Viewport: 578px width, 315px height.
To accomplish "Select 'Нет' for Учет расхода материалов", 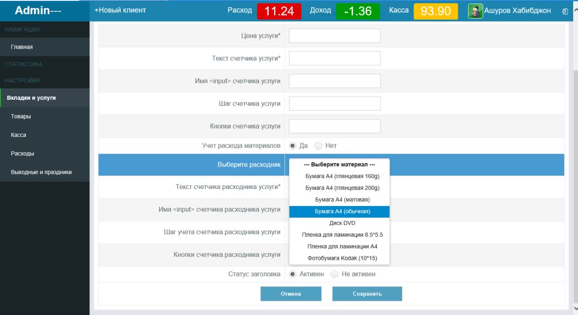I will [319, 146].
